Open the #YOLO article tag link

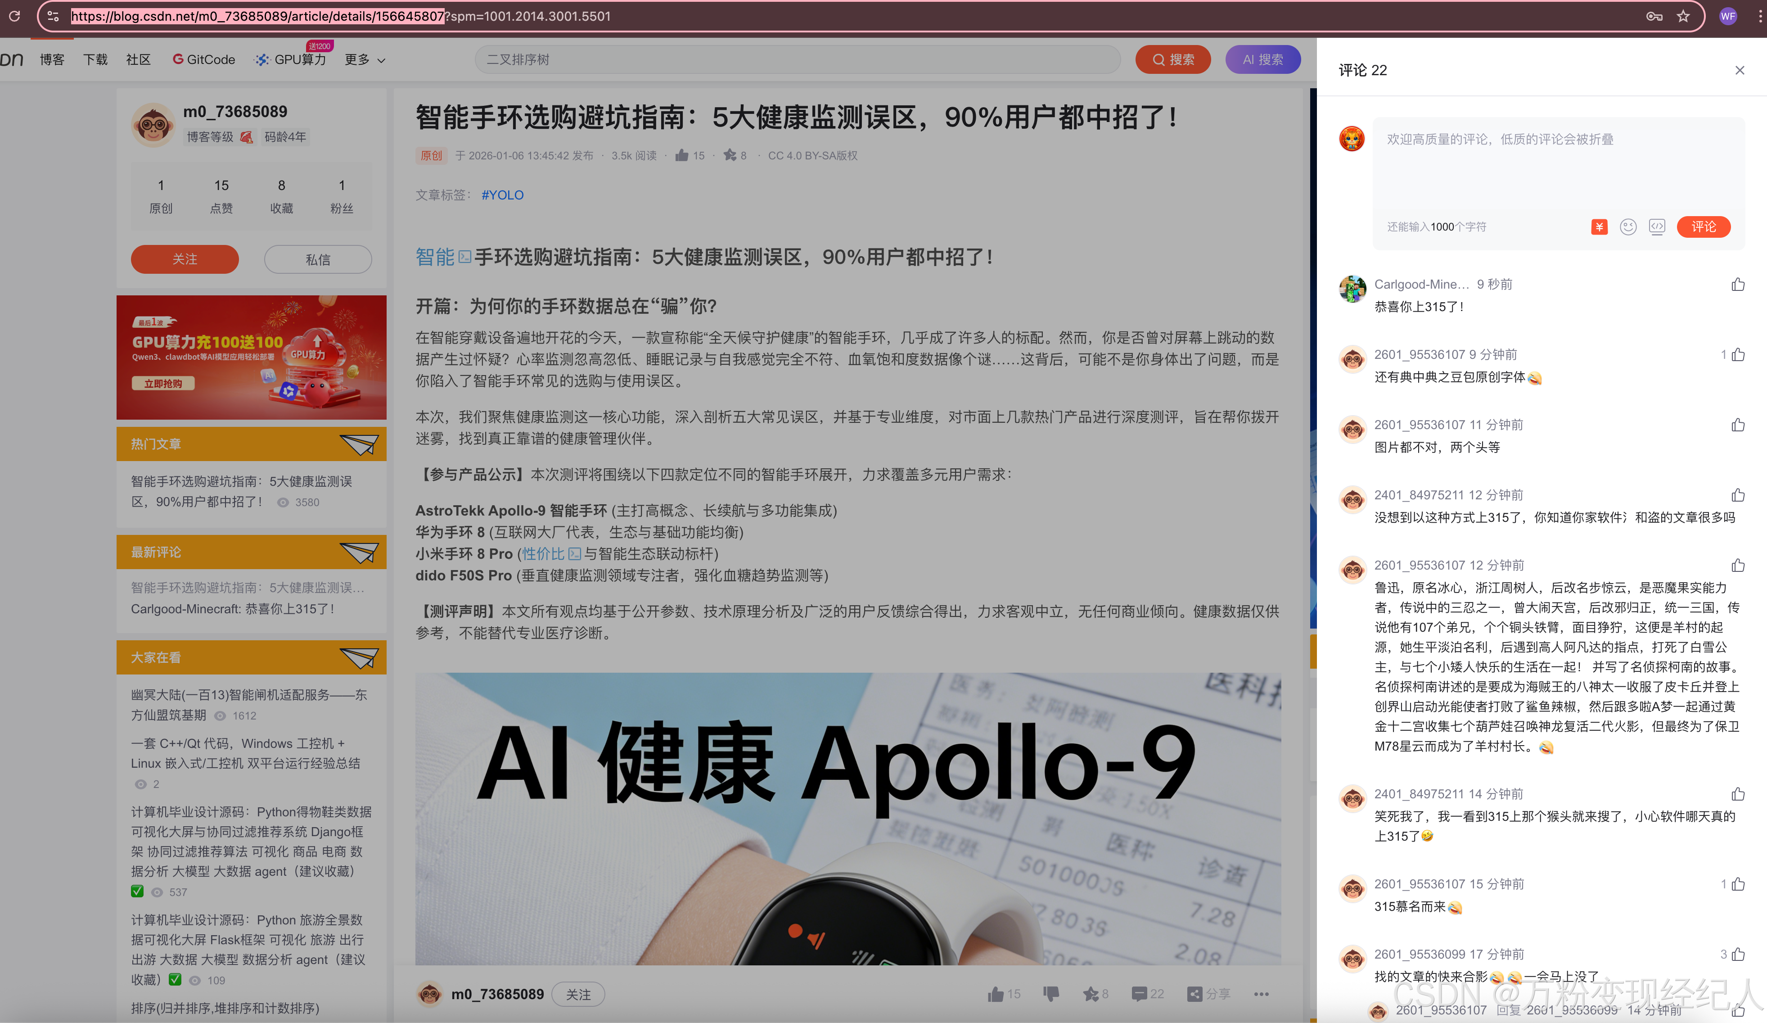[502, 195]
